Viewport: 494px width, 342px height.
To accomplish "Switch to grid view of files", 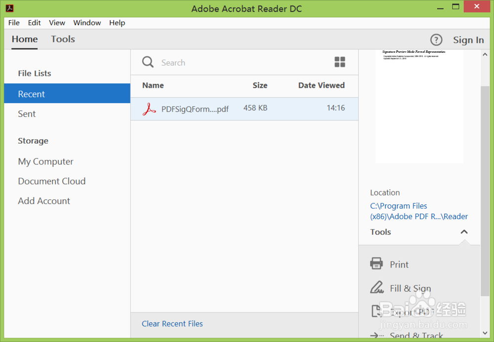I will [x=340, y=62].
